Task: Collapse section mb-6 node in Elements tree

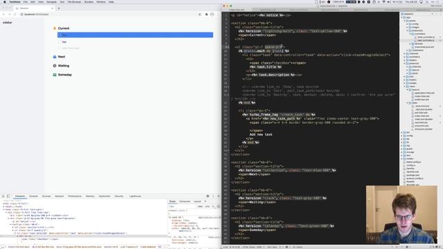Action: tap(10, 224)
